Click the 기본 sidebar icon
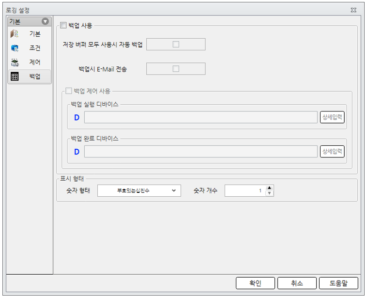This screenshot has width=367, height=298. (x=15, y=34)
